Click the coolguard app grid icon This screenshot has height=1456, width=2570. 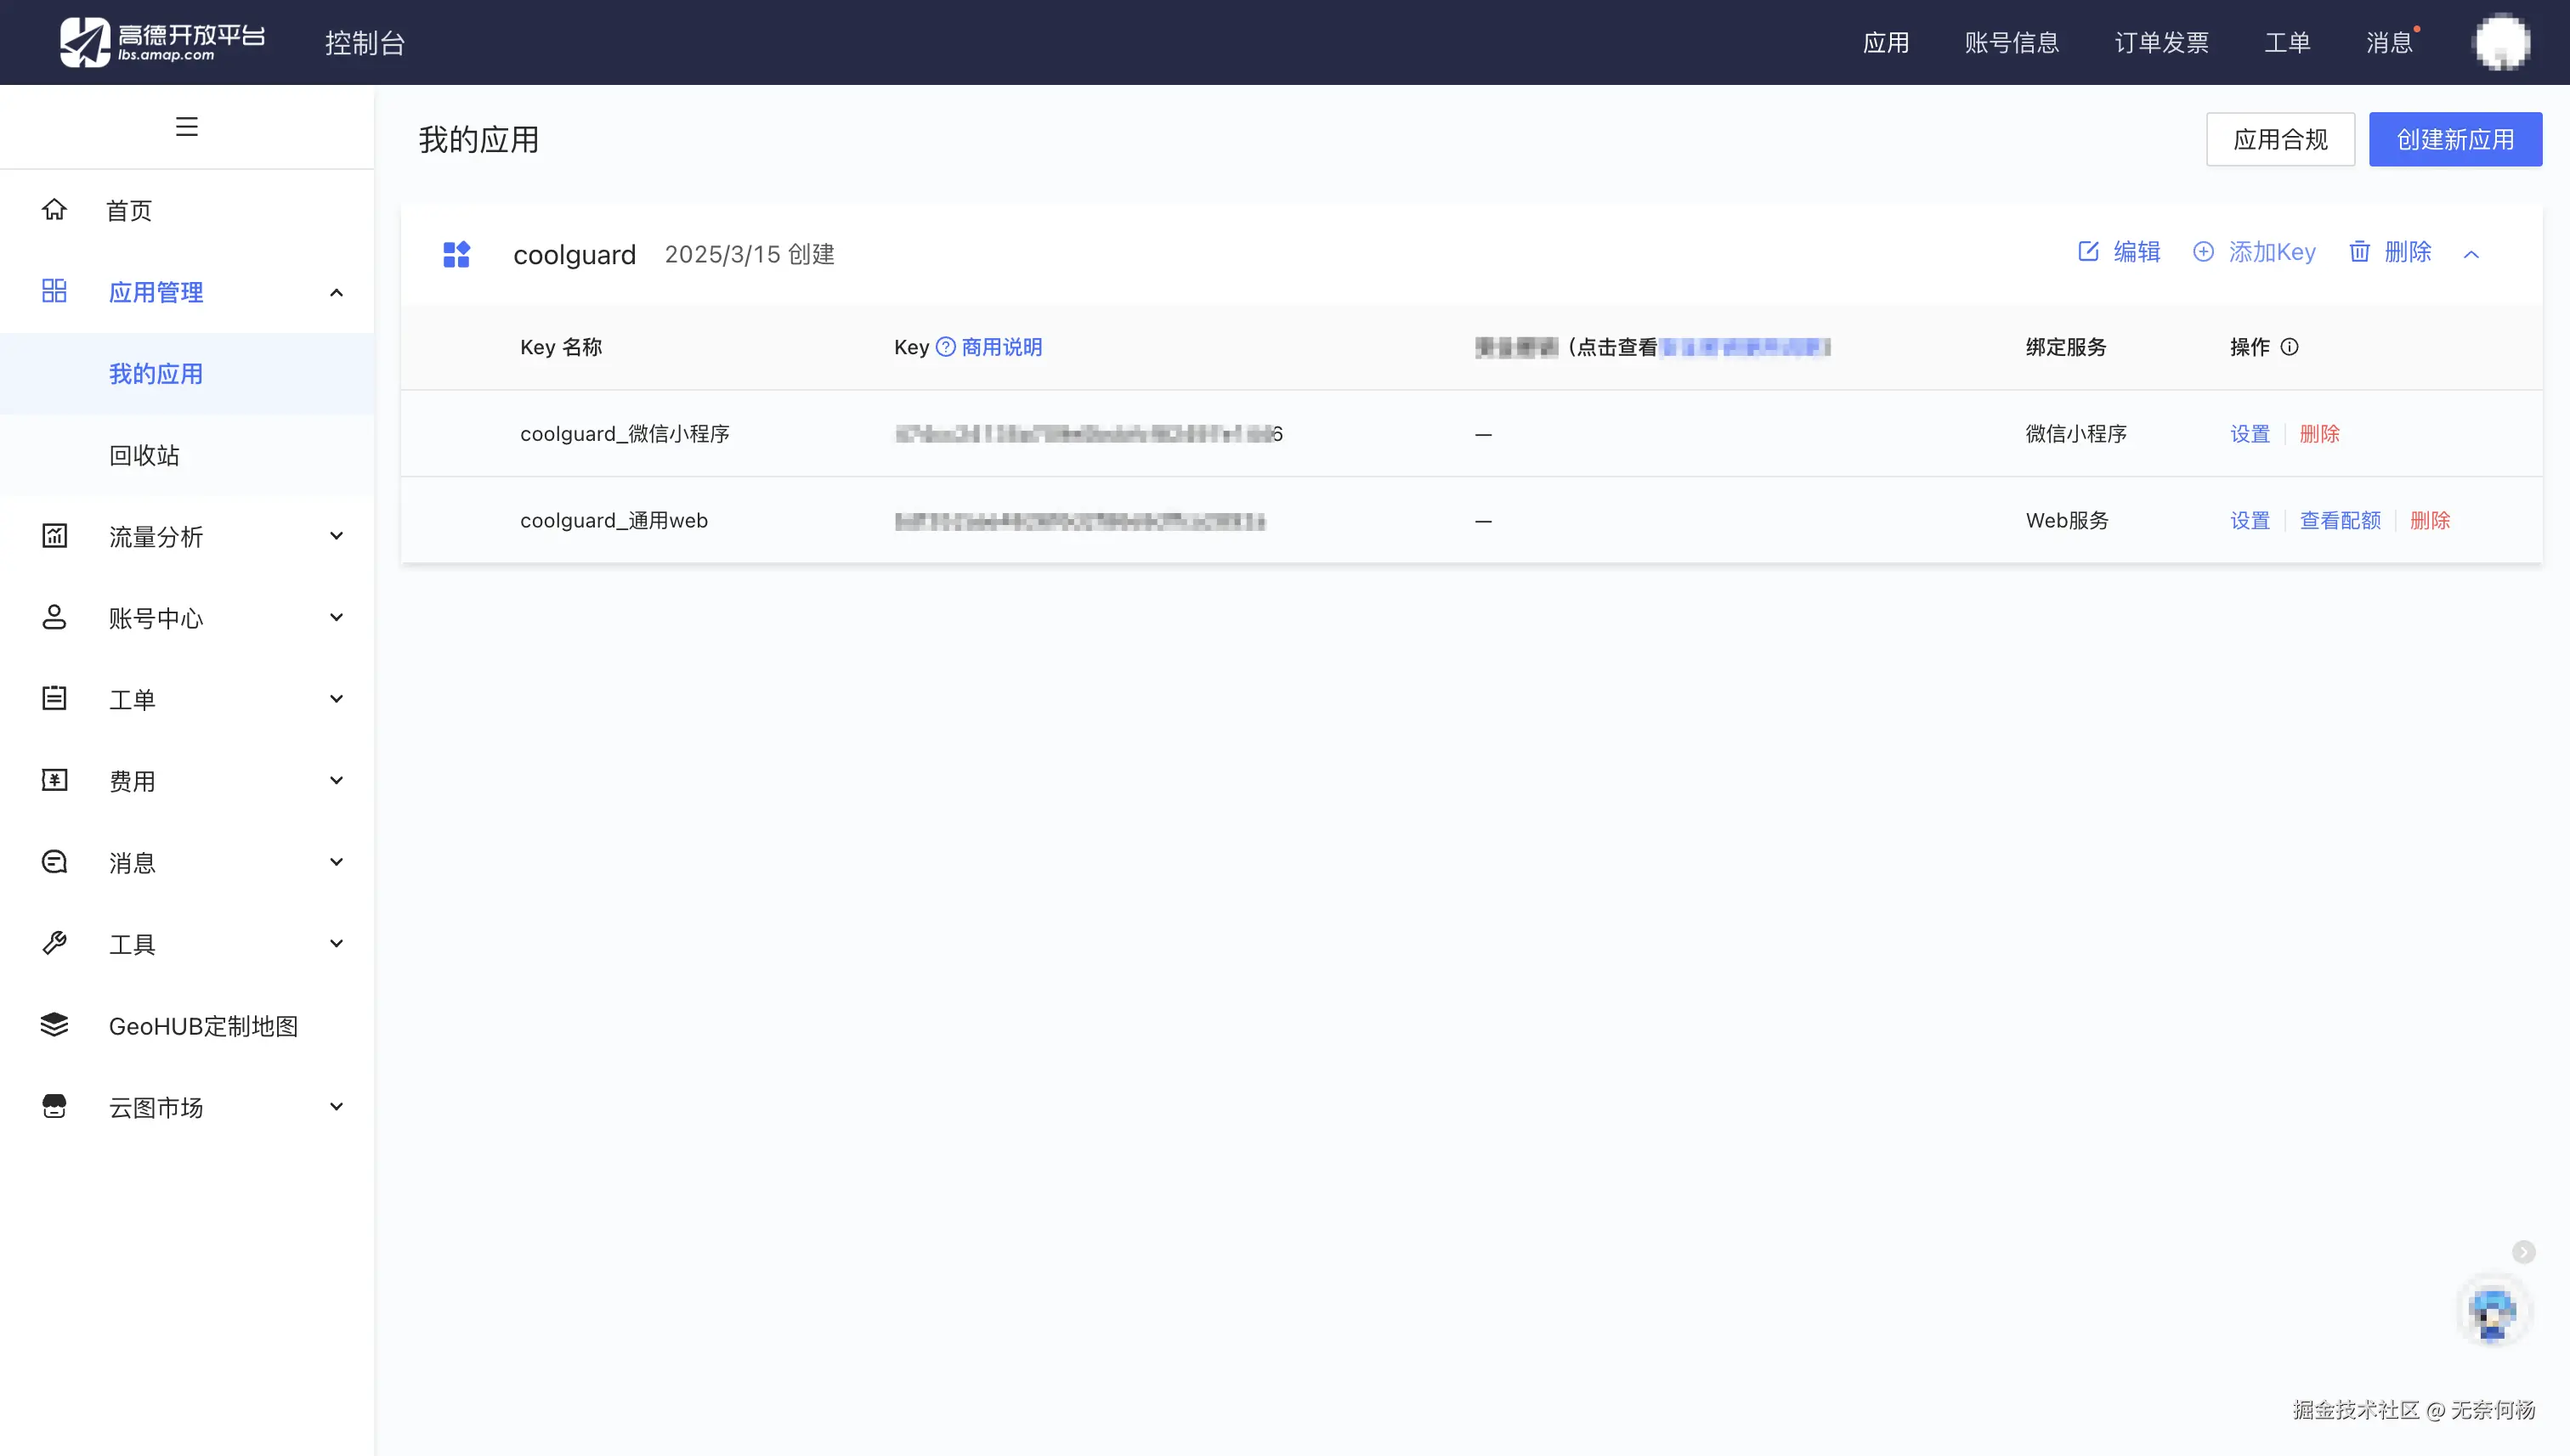pos(456,254)
